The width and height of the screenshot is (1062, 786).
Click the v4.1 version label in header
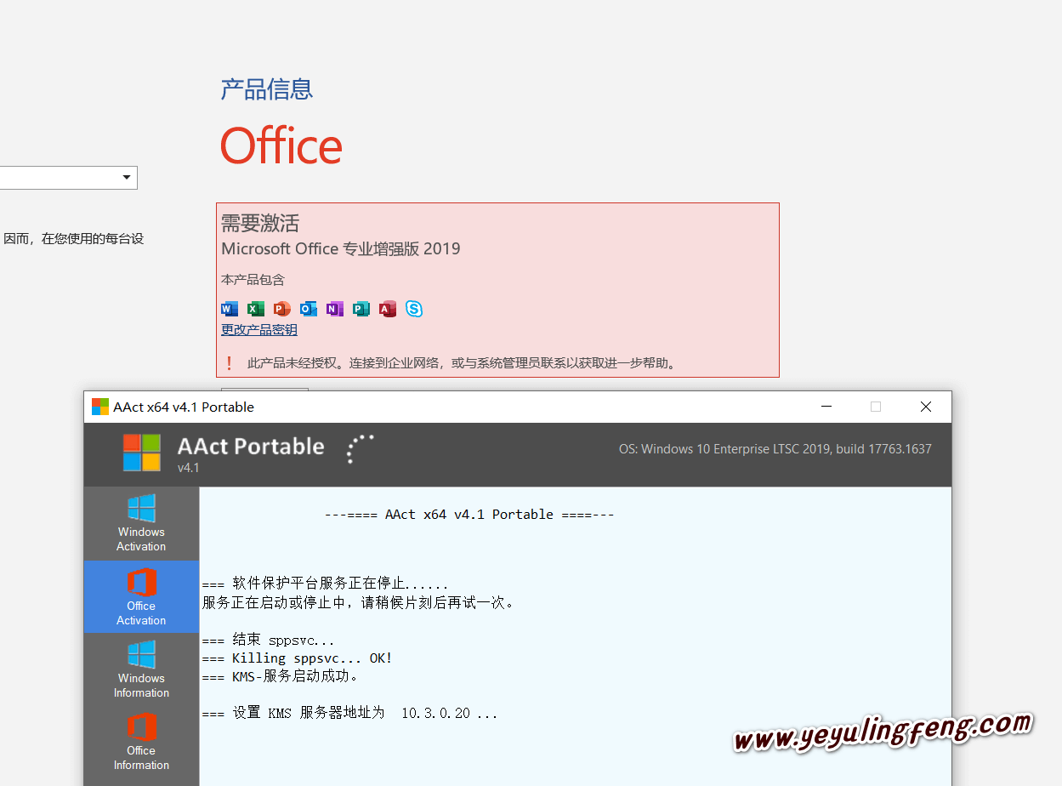[x=189, y=468]
